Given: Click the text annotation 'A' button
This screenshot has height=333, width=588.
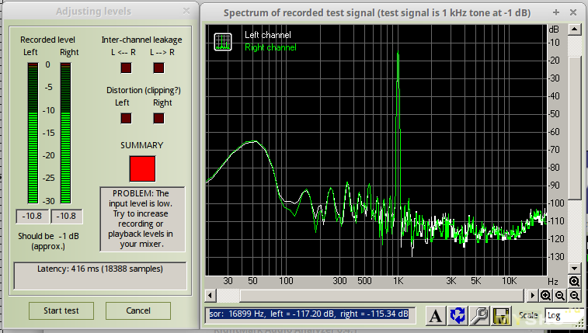Looking at the screenshot, I should coord(436,315).
